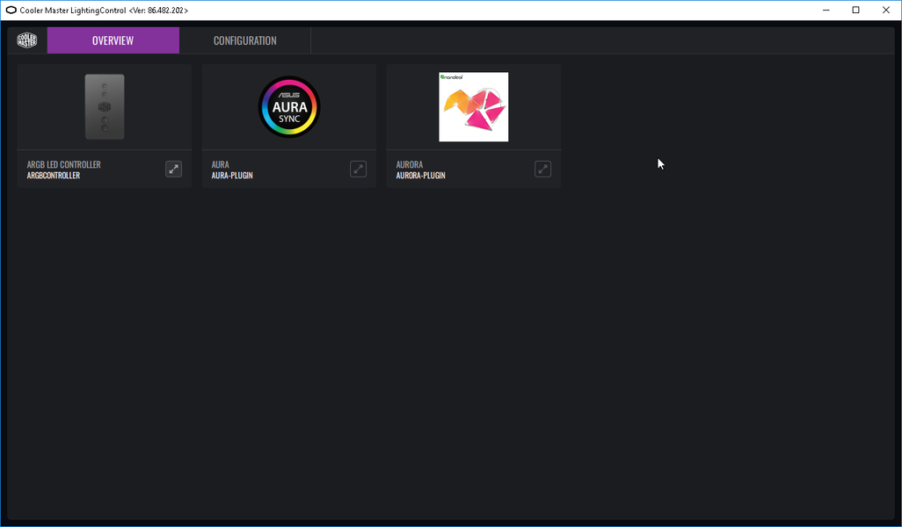Expand the AURORA plugin card

tap(543, 169)
